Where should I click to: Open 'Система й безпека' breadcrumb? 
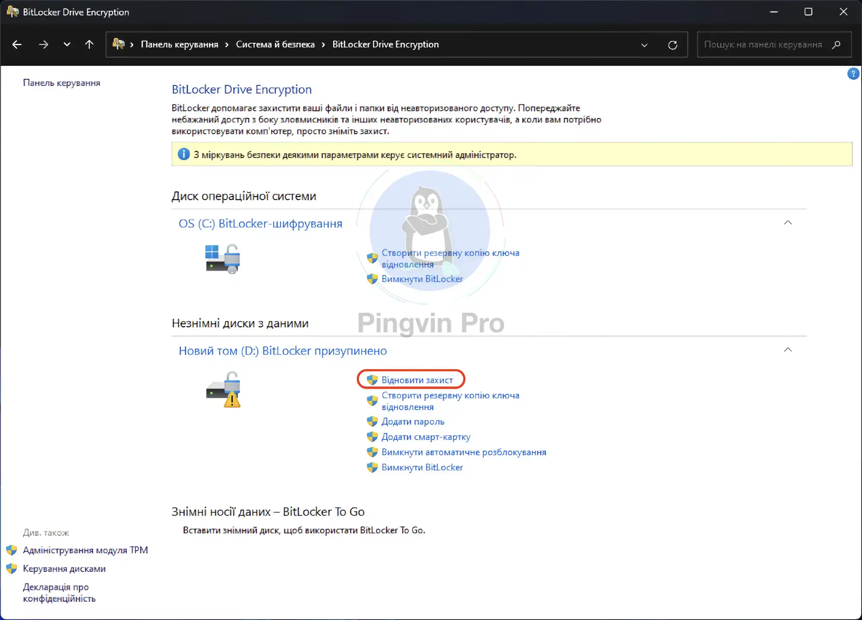click(x=275, y=44)
